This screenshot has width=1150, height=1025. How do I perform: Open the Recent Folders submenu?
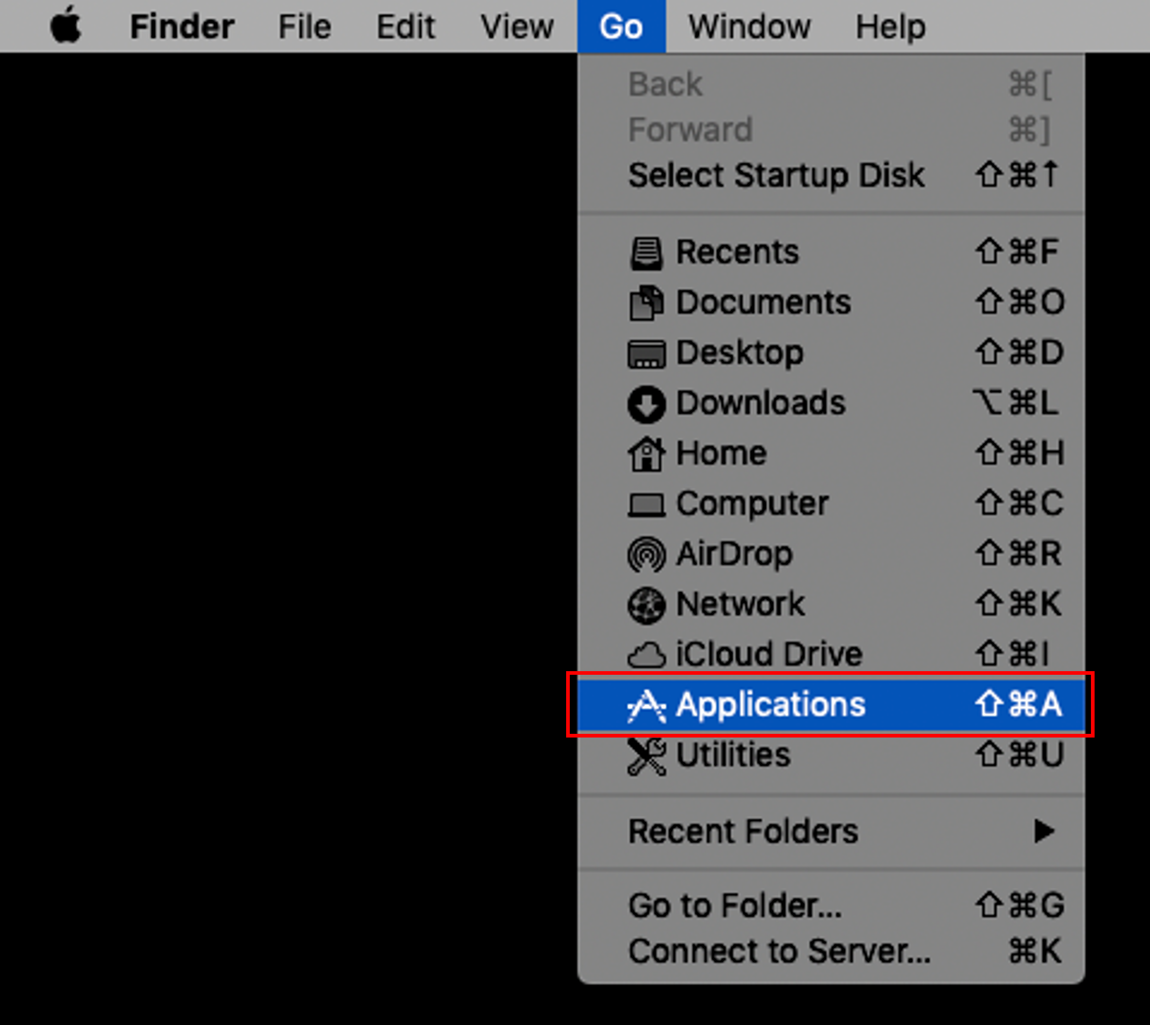click(x=831, y=831)
